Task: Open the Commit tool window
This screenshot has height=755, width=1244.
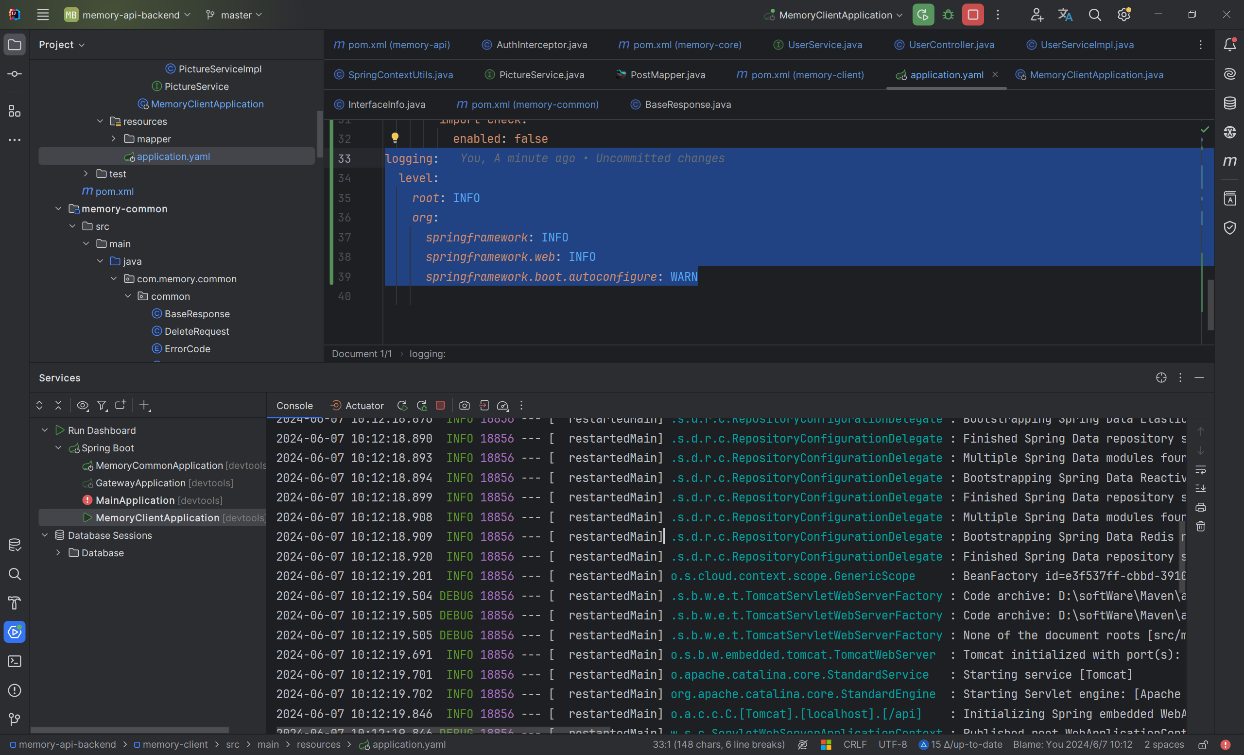Action: coord(14,74)
